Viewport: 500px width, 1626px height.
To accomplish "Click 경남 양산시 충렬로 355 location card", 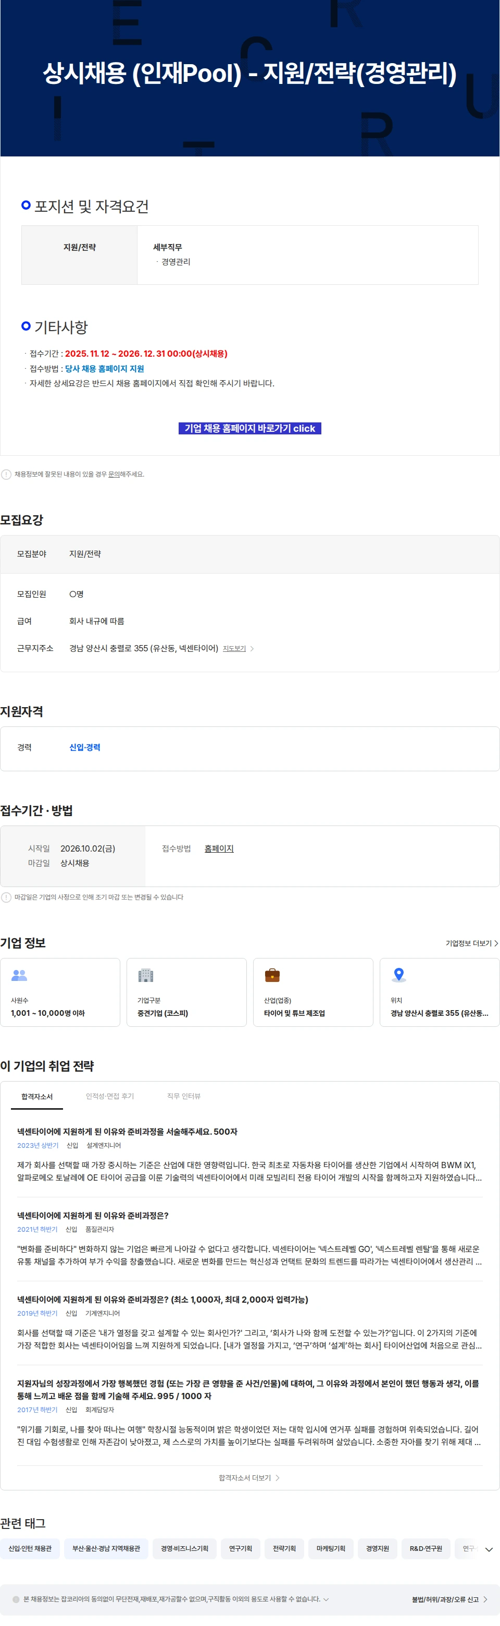I will (x=440, y=992).
